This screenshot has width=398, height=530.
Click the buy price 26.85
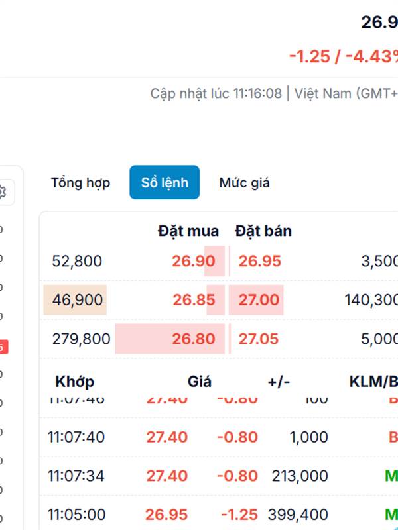click(x=194, y=300)
